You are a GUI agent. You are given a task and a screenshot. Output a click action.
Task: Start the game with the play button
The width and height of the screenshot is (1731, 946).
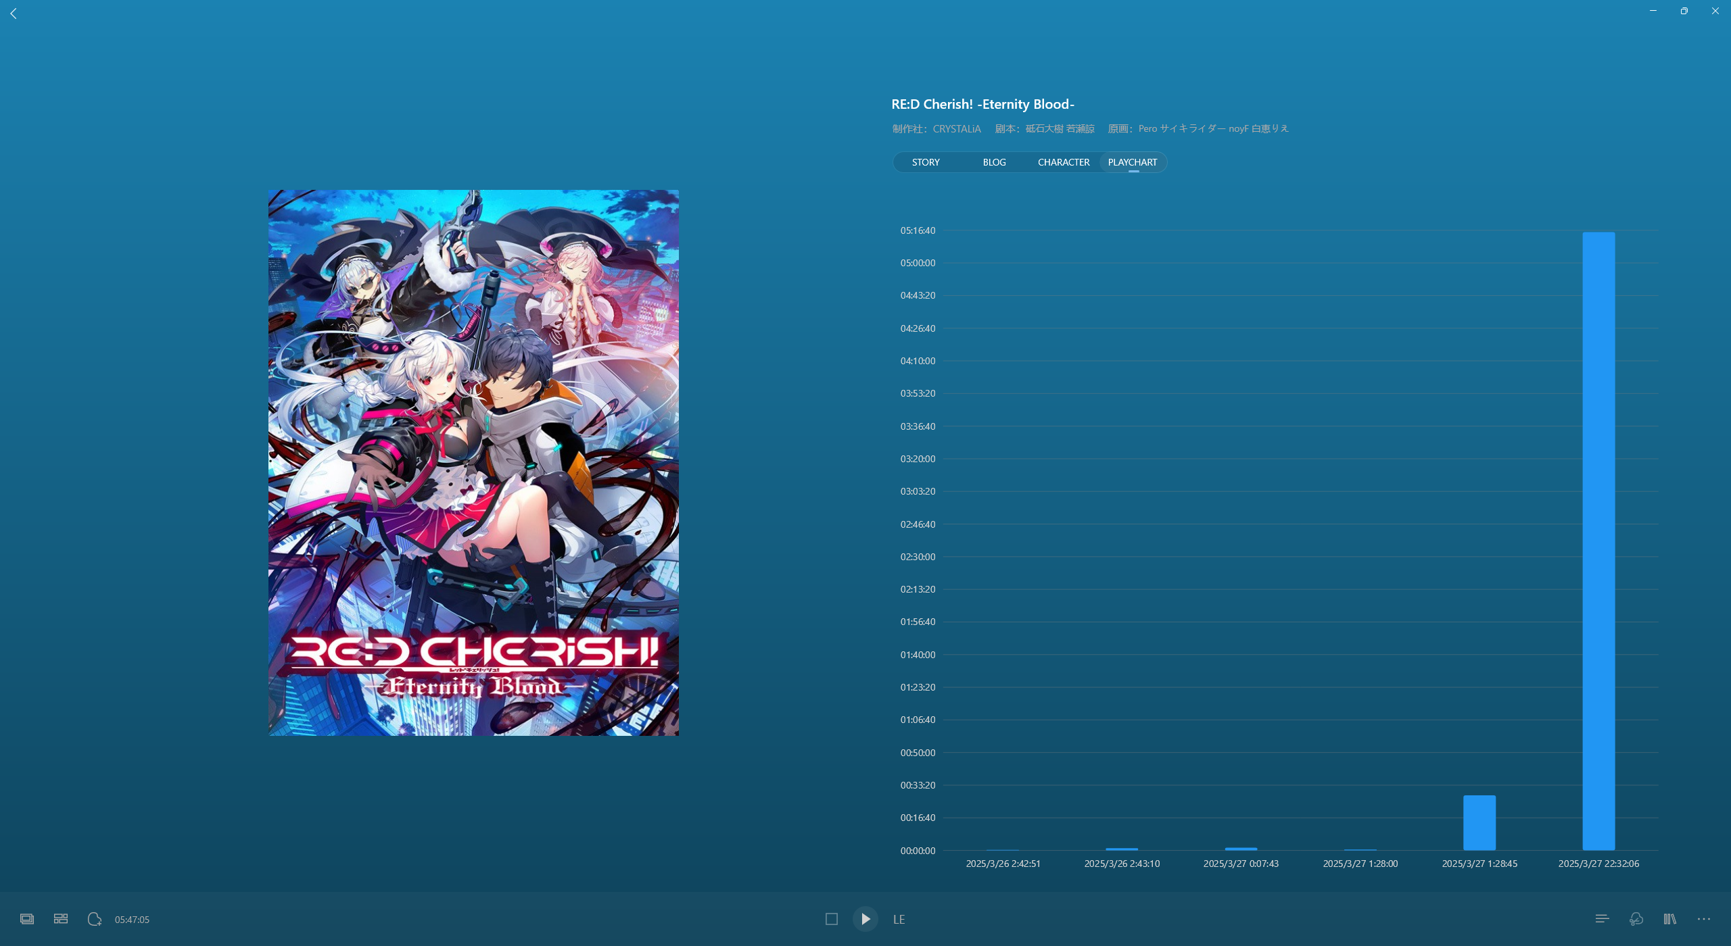pos(865,919)
